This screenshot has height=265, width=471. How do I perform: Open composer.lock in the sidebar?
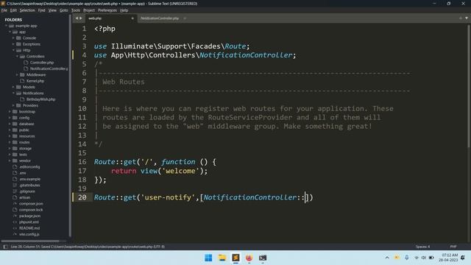pos(31,210)
